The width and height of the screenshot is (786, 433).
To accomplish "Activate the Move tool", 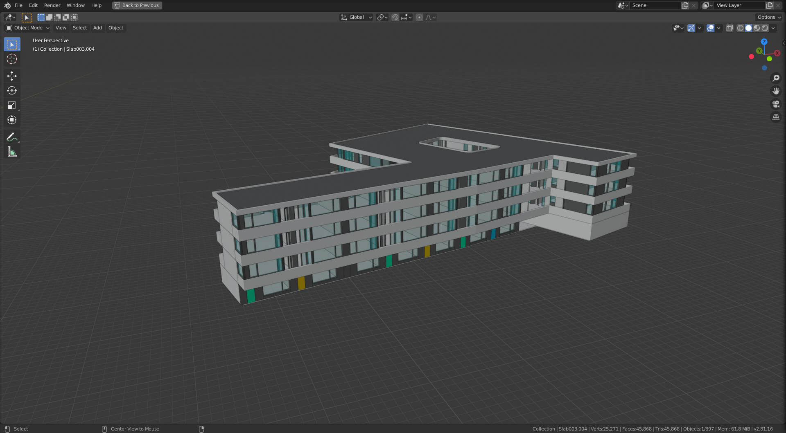I will point(12,76).
